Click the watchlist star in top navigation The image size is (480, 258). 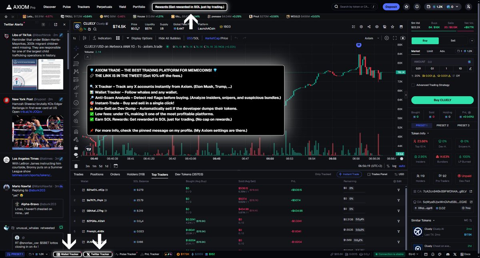pos(407,7)
